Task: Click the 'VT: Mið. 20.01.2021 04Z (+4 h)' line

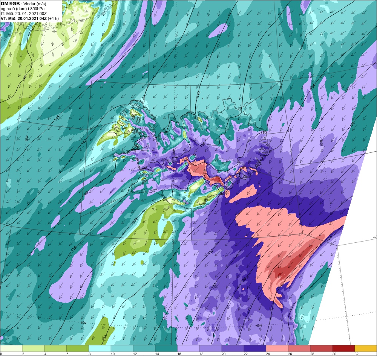Action: (29, 18)
